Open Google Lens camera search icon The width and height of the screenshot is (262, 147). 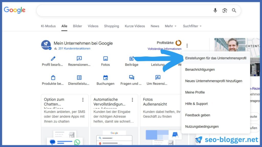click(224, 10)
